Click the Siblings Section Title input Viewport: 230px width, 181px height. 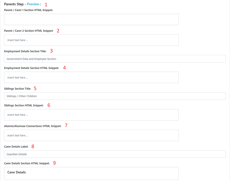coord(115,96)
